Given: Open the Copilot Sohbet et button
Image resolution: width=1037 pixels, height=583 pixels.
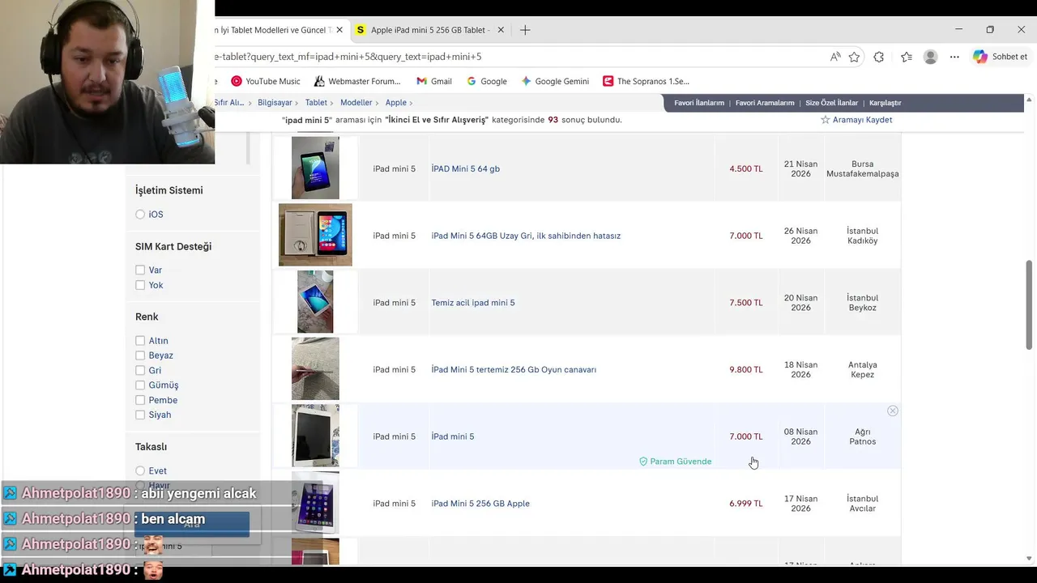Looking at the screenshot, I should click(1001, 57).
